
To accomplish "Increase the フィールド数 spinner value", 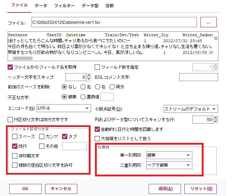I will (x=215, y=65).
